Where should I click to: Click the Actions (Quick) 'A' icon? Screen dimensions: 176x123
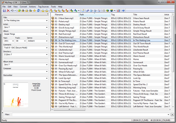point(76,11)
